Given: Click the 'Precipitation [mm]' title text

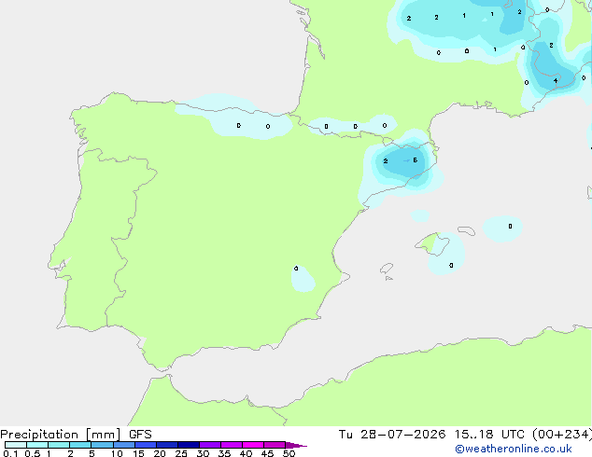Looking at the screenshot, I should pyautogui.click(x=61, y=435).
